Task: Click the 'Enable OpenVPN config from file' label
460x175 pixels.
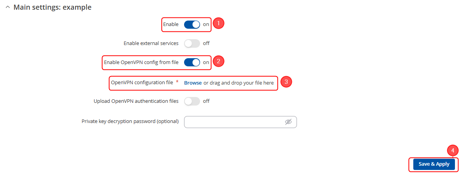Action: click(141, 62)
